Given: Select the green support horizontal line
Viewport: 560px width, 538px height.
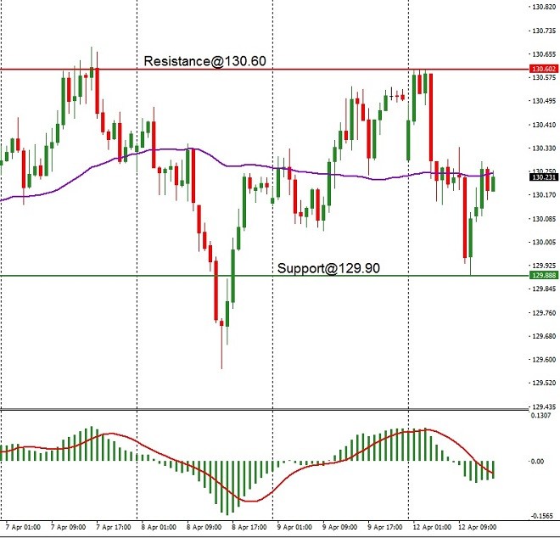Looking at the screenshot, I should click(264, 276).
